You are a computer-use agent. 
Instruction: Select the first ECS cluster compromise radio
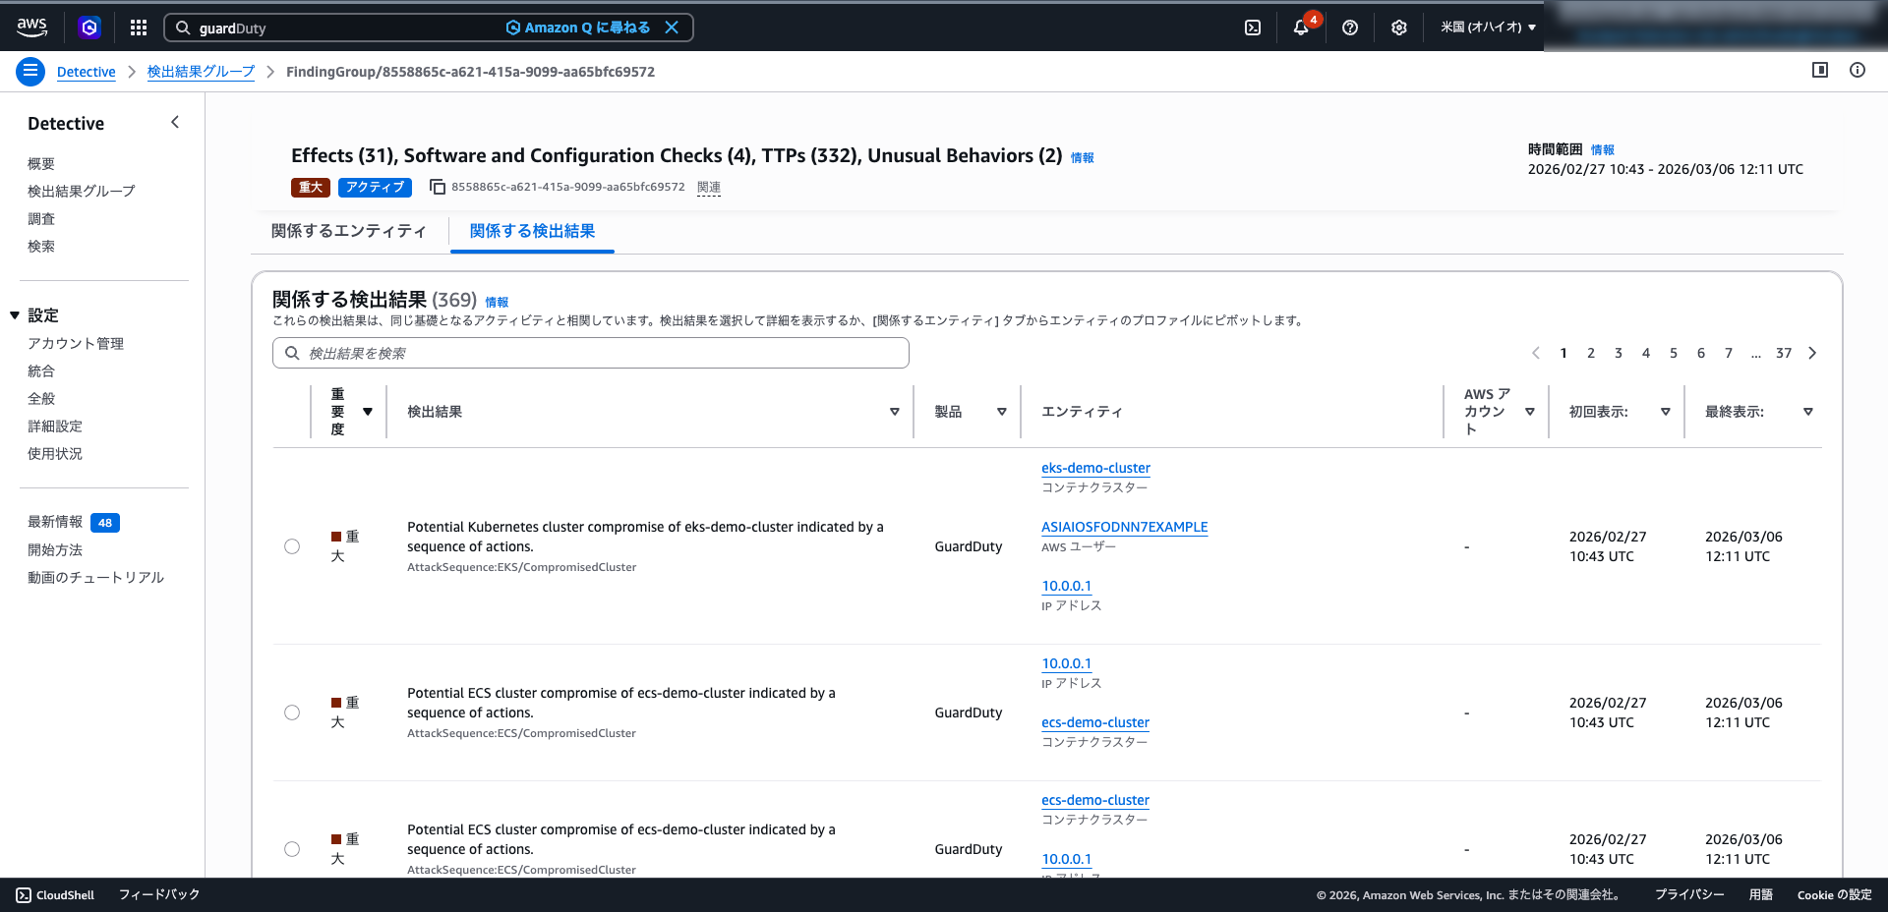[292, 712]
